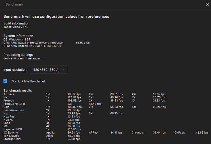Image resolution: width=211 pixels, height=144 pixels.
Task: Click 'OS: Windows v11.25' line
Action: tap(17, 39)
